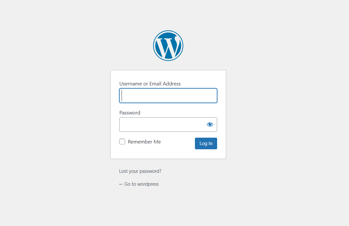
Task: Enable the Remember Me option box
Action: [122, 142]
